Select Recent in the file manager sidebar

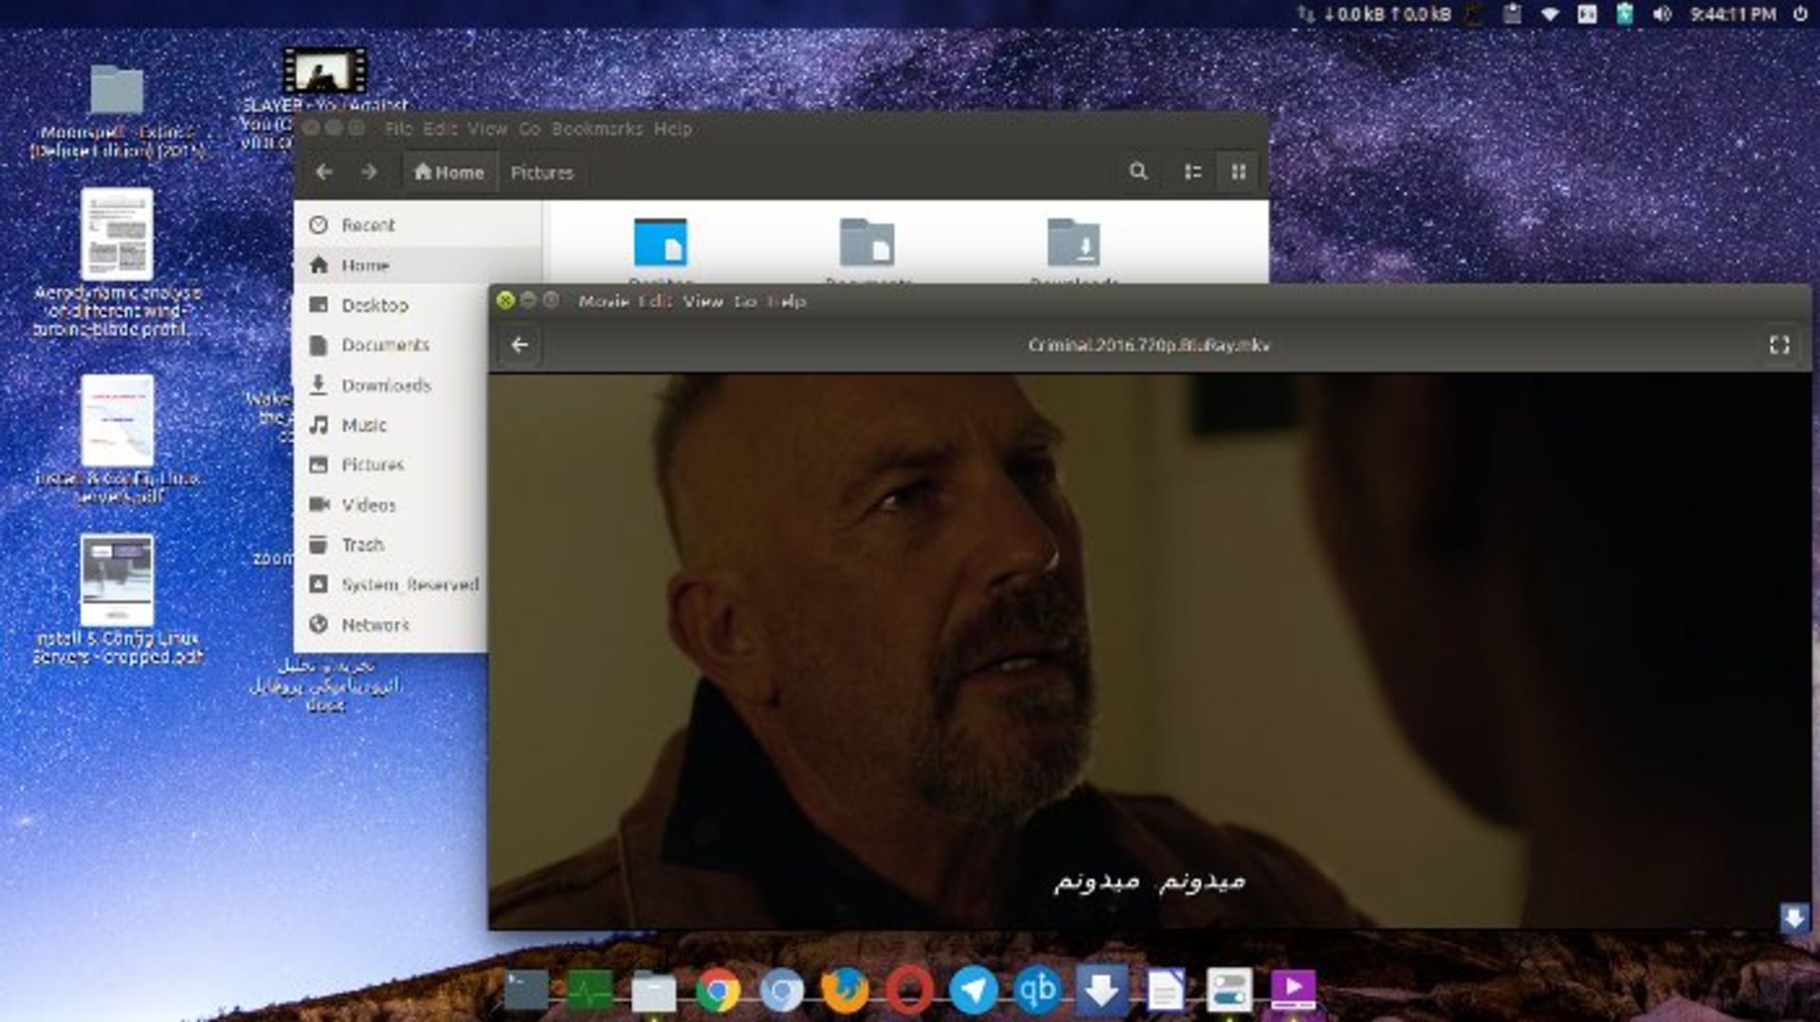click(x=418, y=225)
